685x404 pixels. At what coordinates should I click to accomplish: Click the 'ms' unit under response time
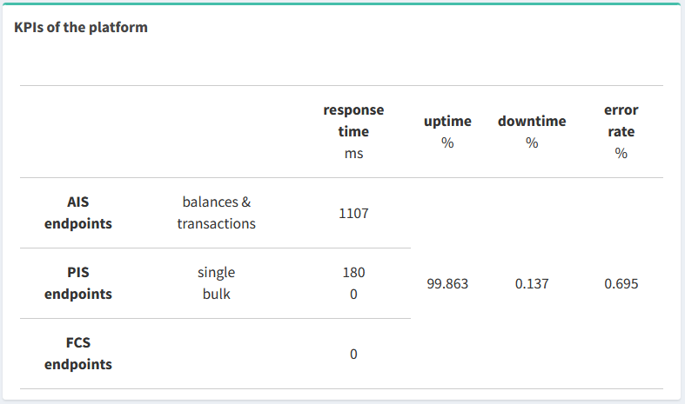[353, 154]
